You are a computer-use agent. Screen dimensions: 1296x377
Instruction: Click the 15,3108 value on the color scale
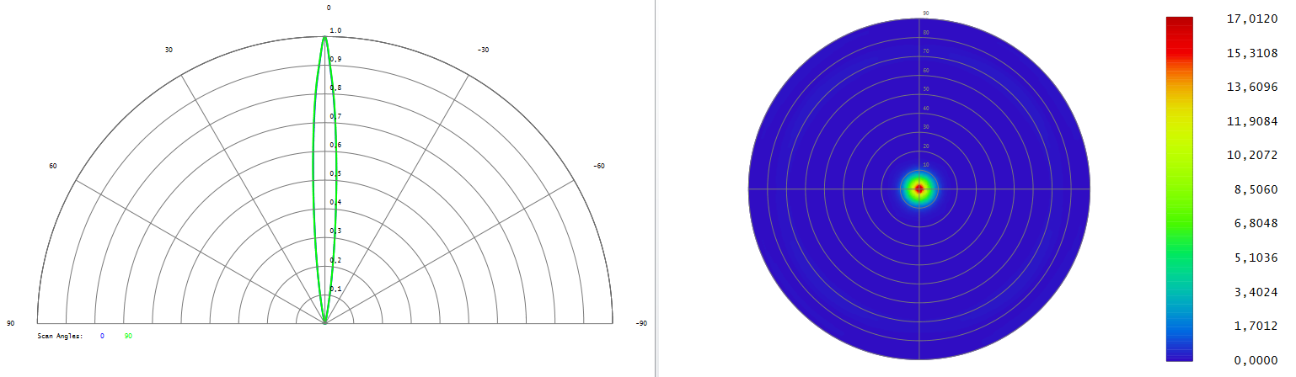[1251, 54]
